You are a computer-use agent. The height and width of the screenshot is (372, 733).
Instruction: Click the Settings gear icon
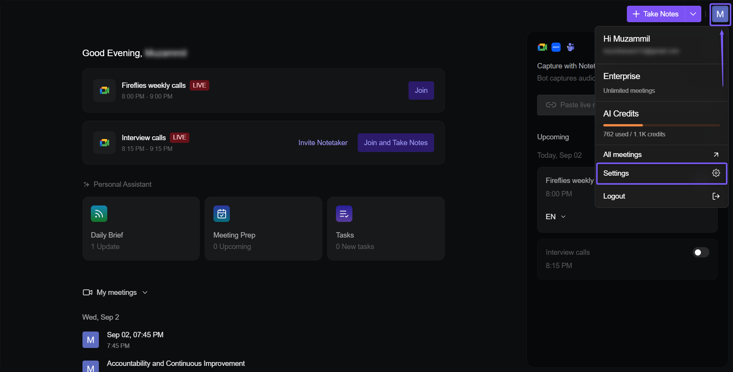tap(716, 173)
